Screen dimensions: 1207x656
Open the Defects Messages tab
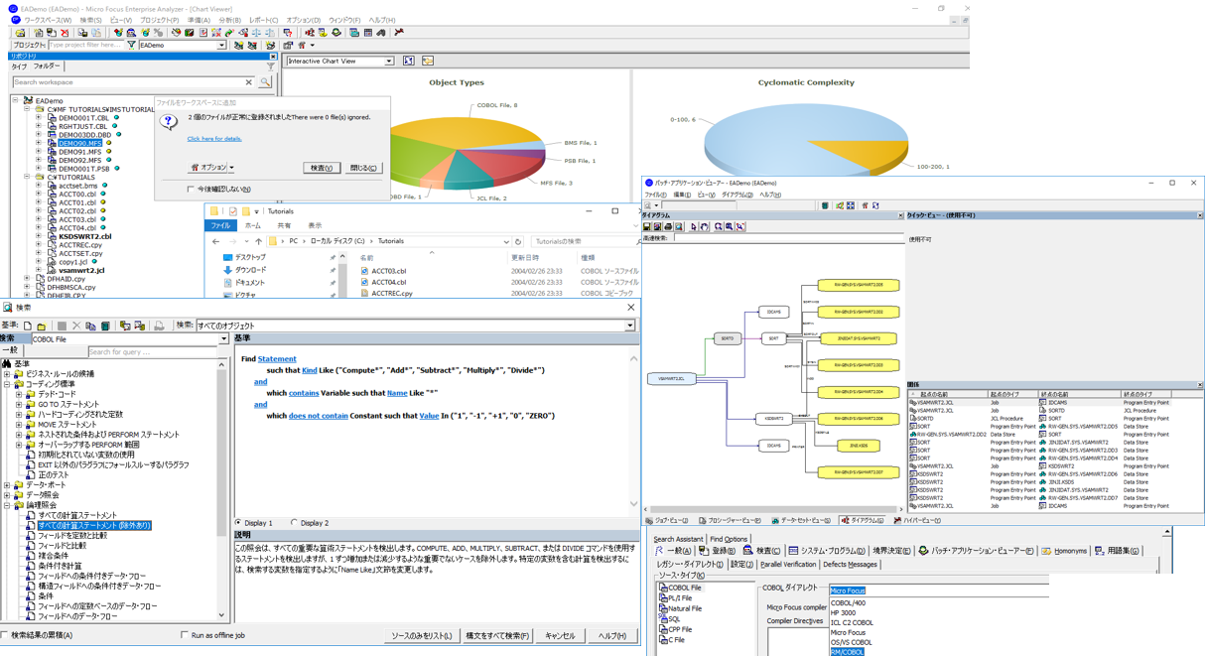[x=850, y=565]
